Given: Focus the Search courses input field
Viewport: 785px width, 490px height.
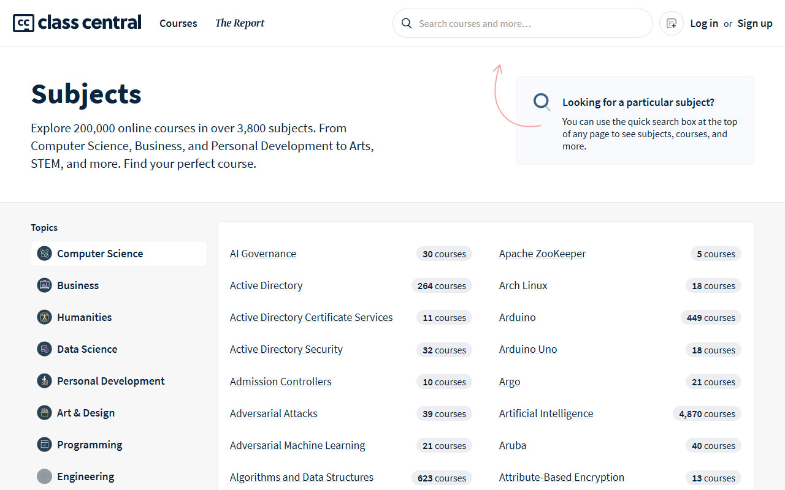Looking at the screenshot, I should pos(523,23).
